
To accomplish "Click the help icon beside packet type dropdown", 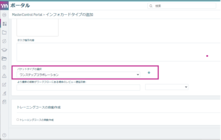I will tap(149, 72).
